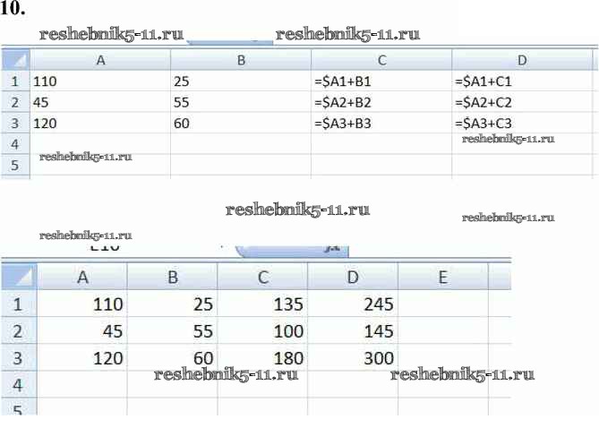This screenshot has width=599, height=445.
Task: Select result cell containing 135
Action: tap(262, 304)
